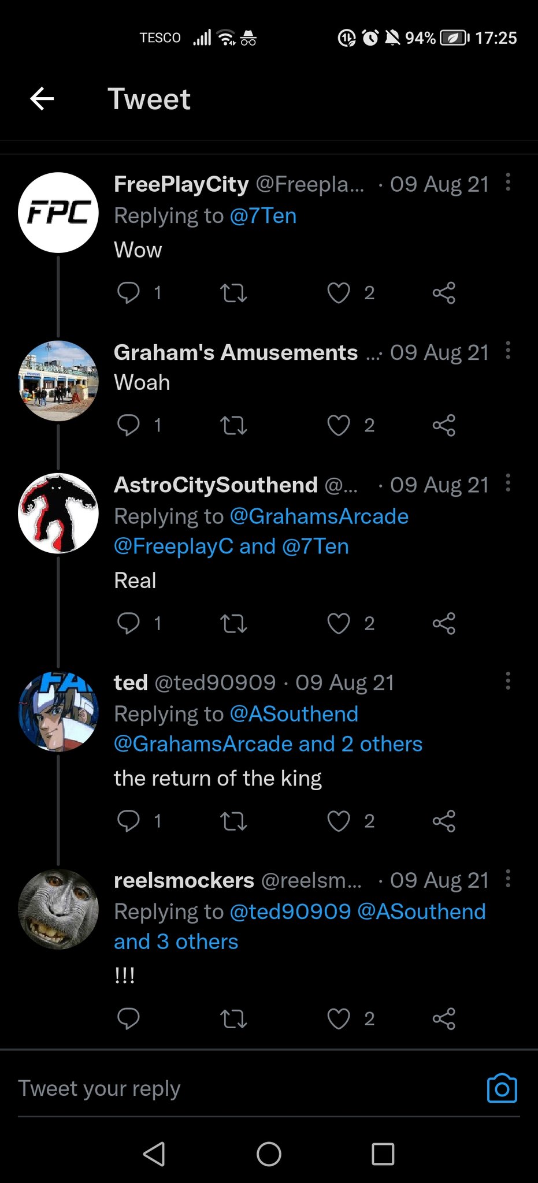This screenshot has width=538, height=1183.
Task: Tap camera icon in reply bar
Action: coord(502,1088)
